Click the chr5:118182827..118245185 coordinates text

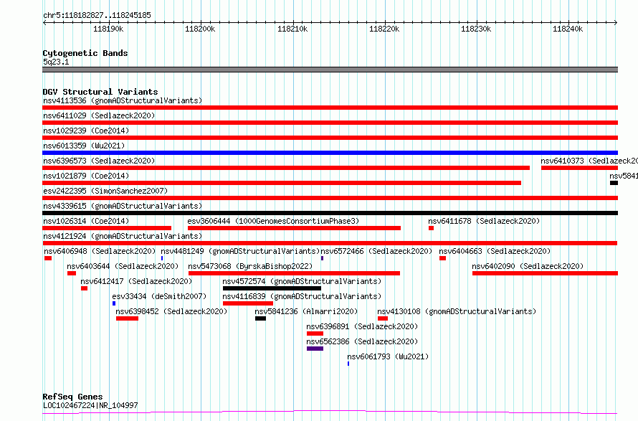pos(97,15)
